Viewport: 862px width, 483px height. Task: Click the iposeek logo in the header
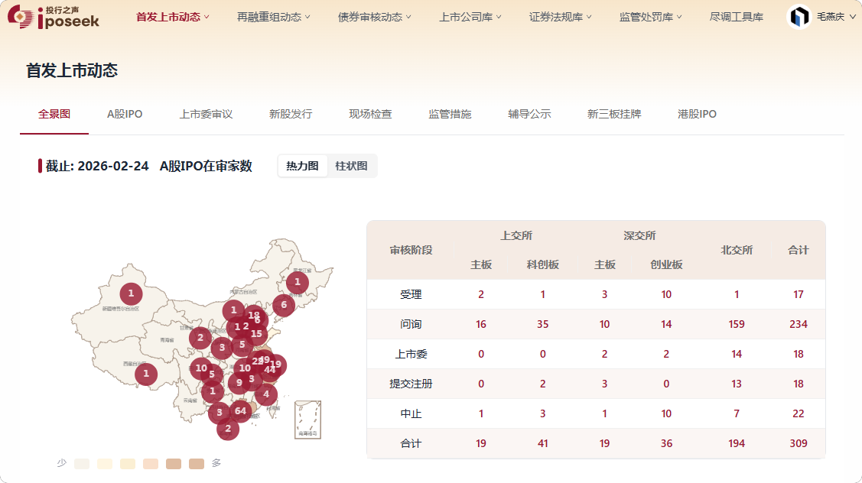pyautogui.click(x=54, y=17)
